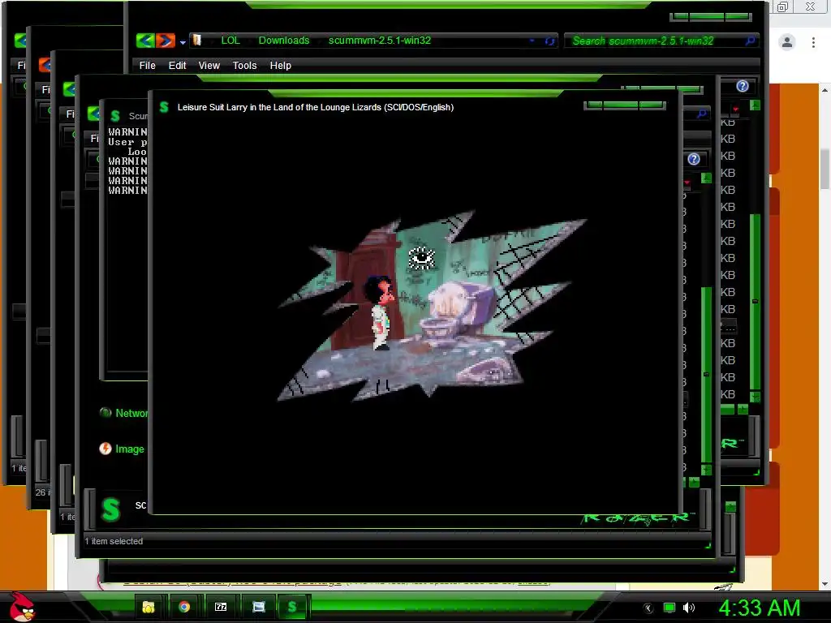Click the large ScummVM file icon in details pane
Image resolution: width=831 pixels, height=623 pixels.
pyautogui.click(x=111, y=509)
